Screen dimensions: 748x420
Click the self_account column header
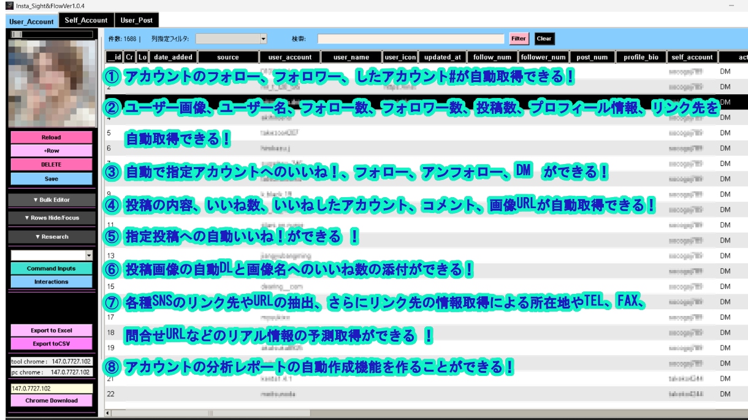(x=692, y=57)
